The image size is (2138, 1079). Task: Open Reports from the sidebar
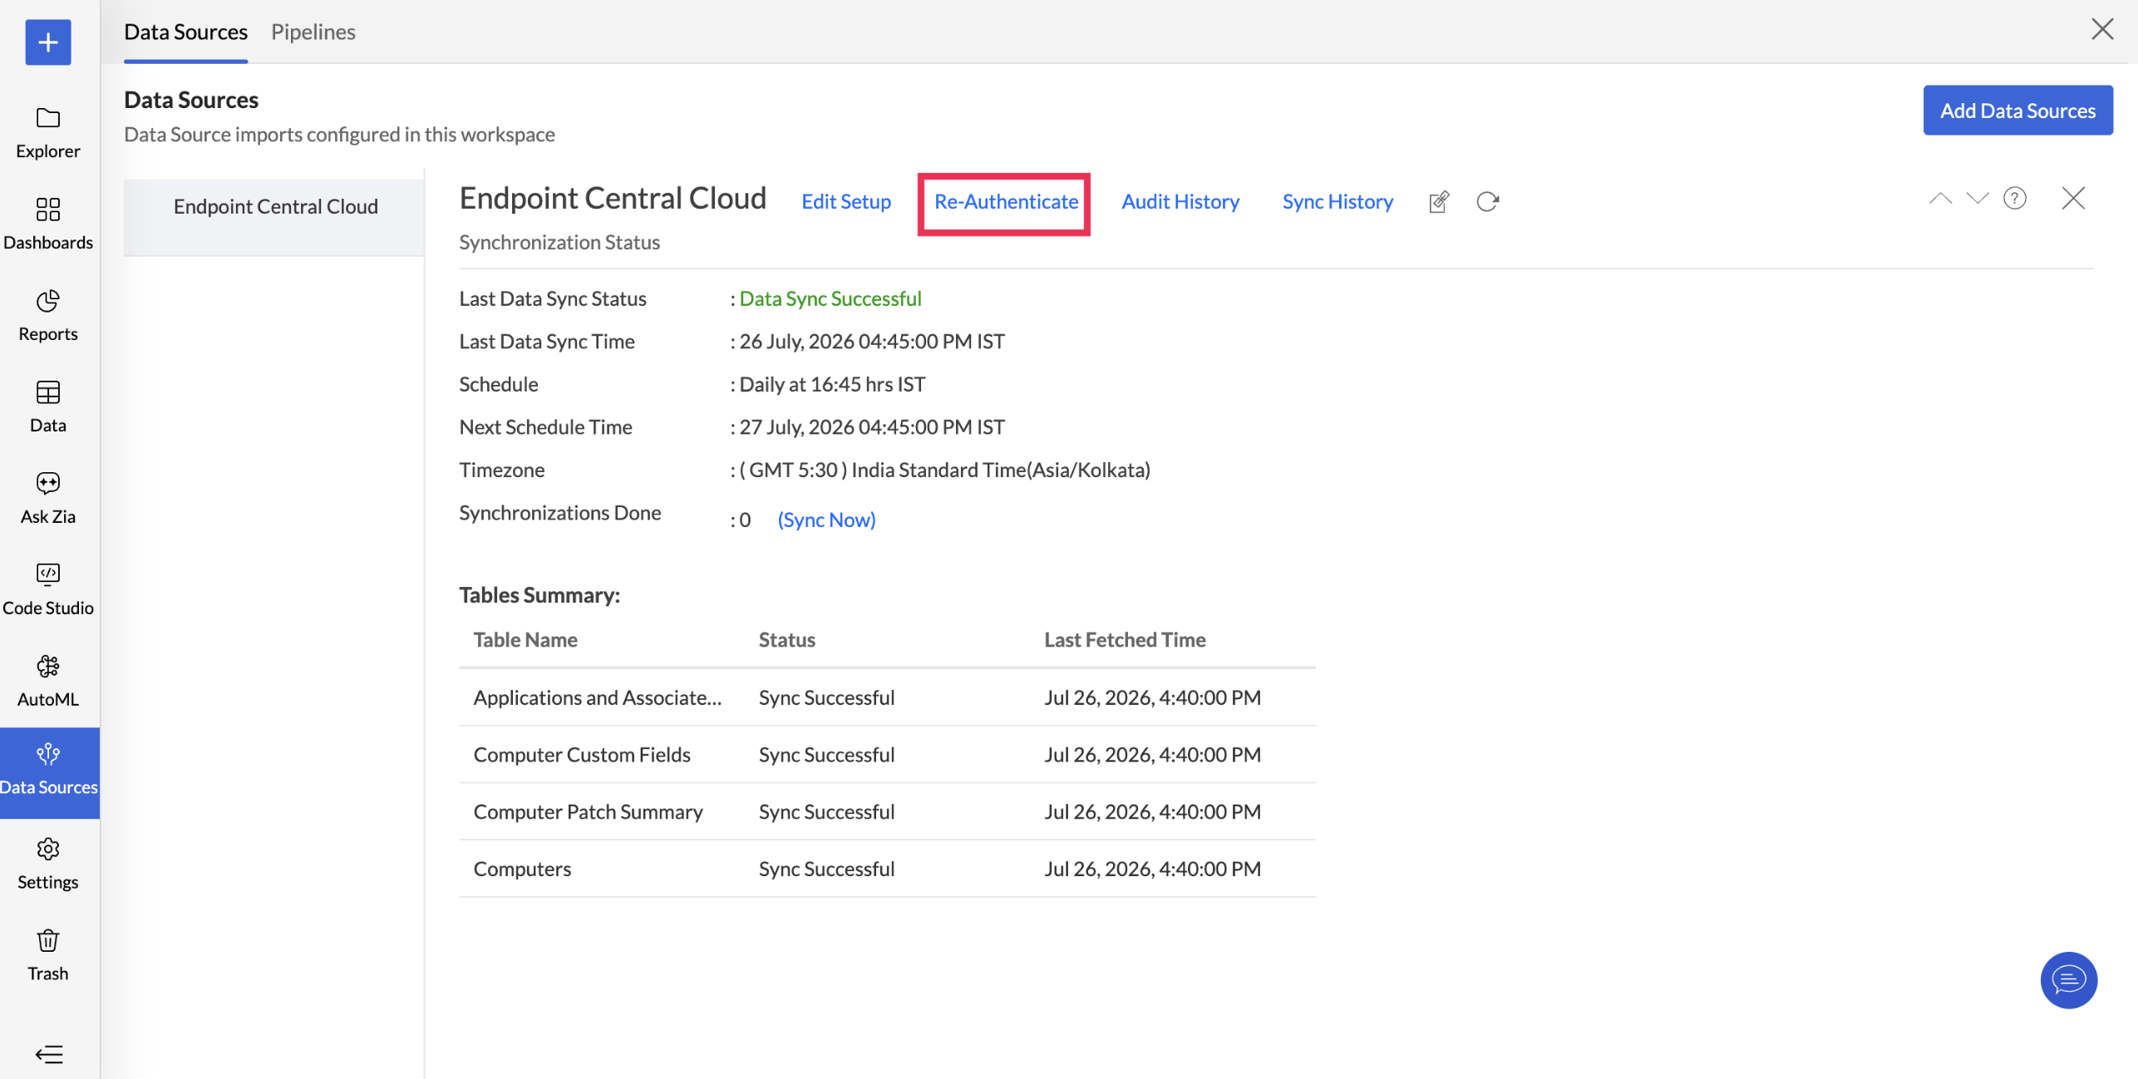pos(48,316)
